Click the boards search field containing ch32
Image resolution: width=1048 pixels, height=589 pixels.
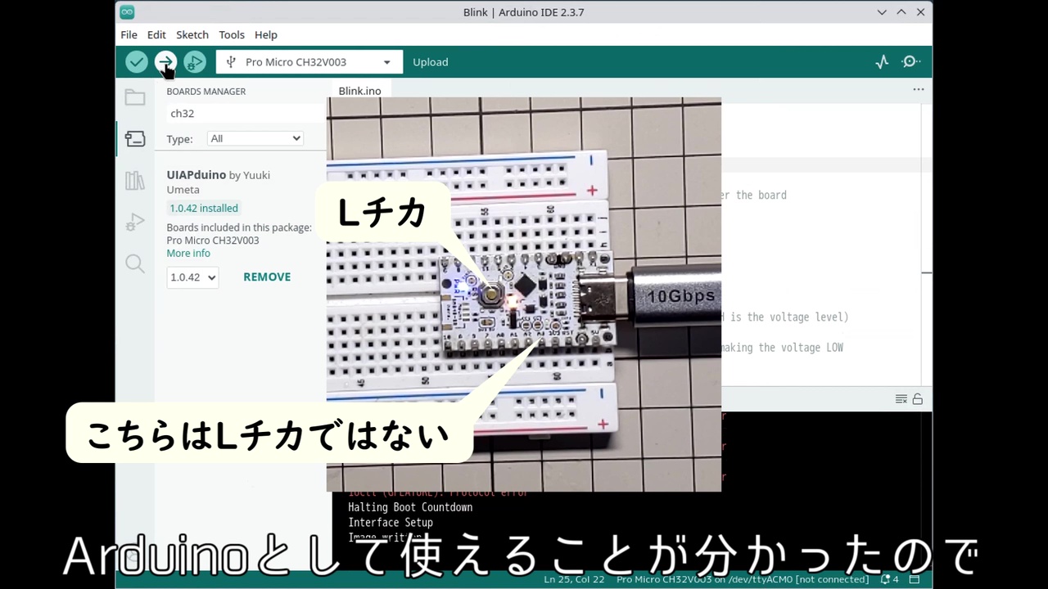pyautogui.click(x=242, y=114)
